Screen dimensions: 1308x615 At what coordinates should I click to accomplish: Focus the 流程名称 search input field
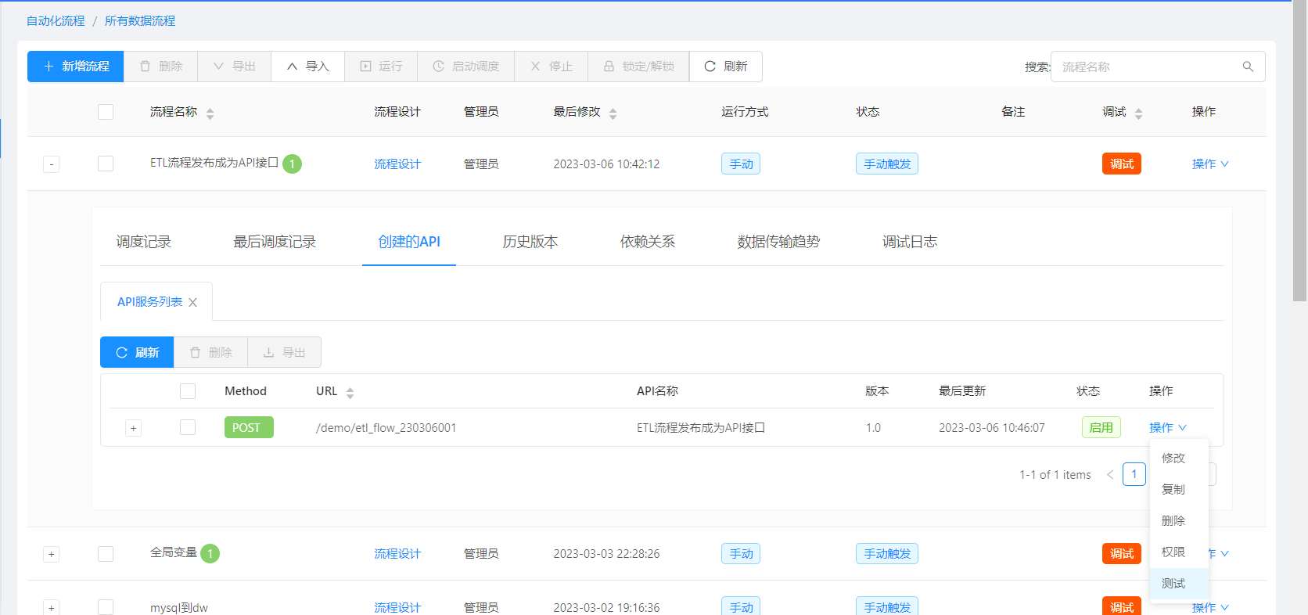tap(1158, 67)
